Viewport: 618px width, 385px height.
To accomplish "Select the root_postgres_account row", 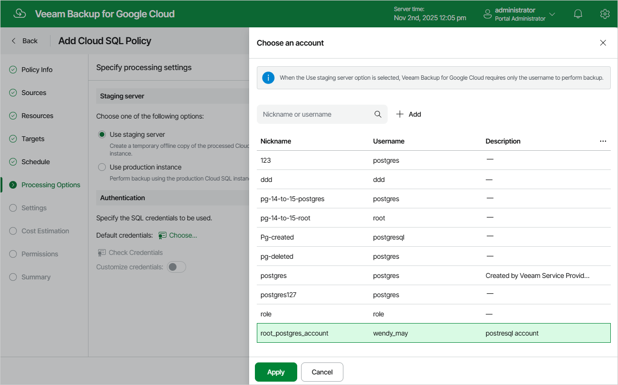I will point(434,333).
